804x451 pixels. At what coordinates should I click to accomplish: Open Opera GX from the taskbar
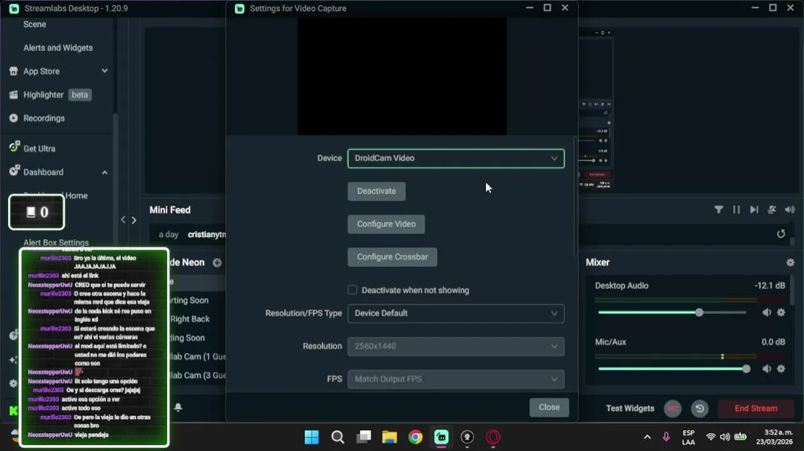click(493, 437)
